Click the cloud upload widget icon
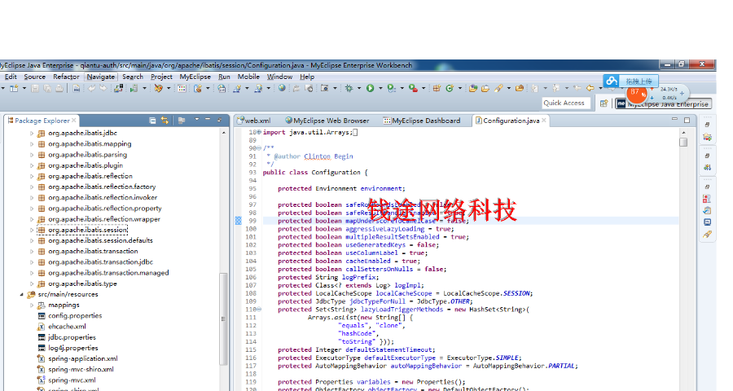 pos(611,81)
